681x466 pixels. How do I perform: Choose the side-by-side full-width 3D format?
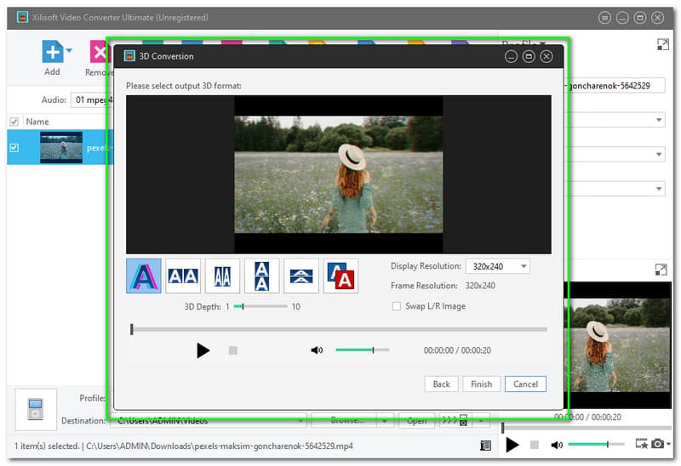(x=183, y=276)
